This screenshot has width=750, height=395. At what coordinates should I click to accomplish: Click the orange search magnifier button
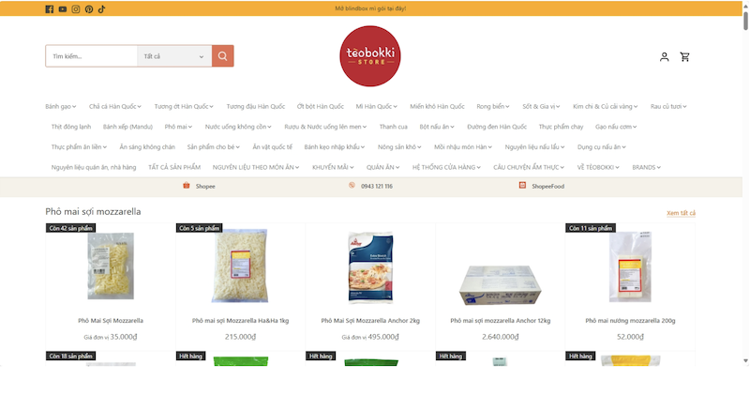pos(223,56)
